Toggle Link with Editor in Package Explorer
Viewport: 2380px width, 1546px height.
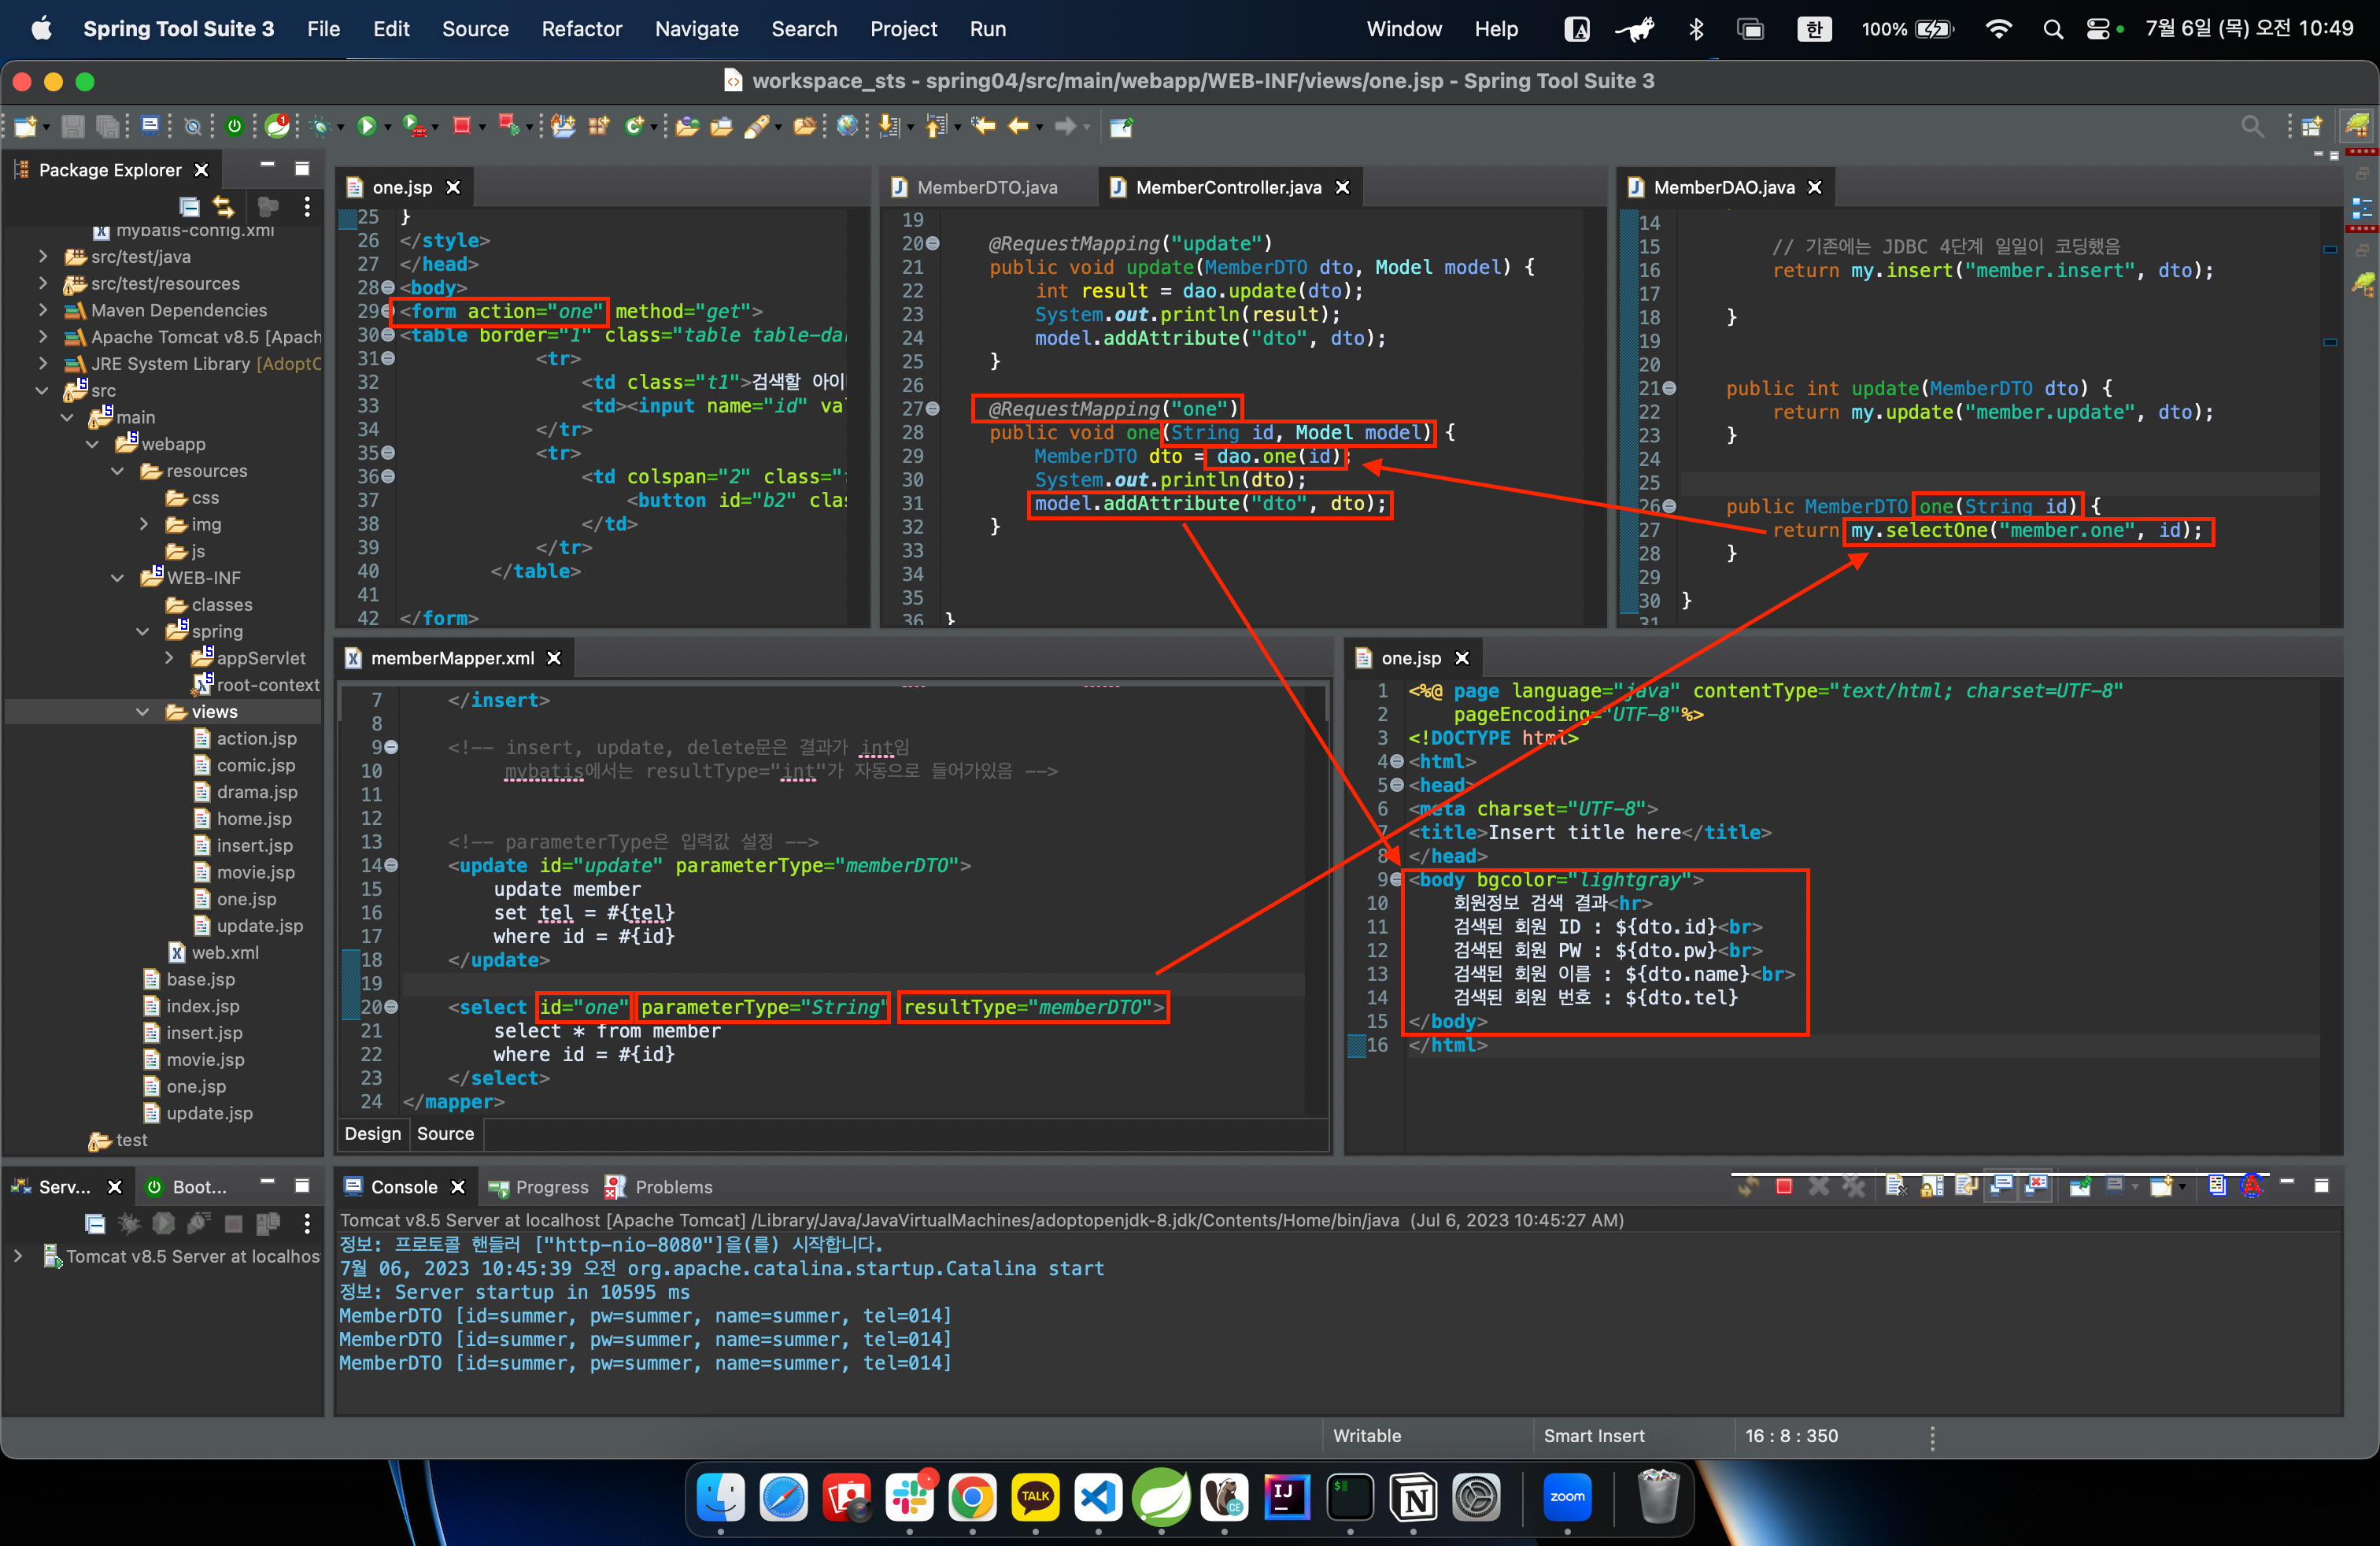[223, 207]
